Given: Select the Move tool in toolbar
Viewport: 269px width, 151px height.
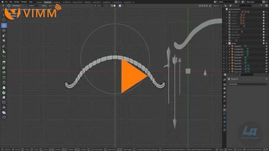Looking at the screenshot, I should click(4, 26).
